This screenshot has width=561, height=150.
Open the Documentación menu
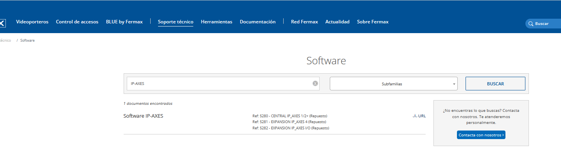257,22
